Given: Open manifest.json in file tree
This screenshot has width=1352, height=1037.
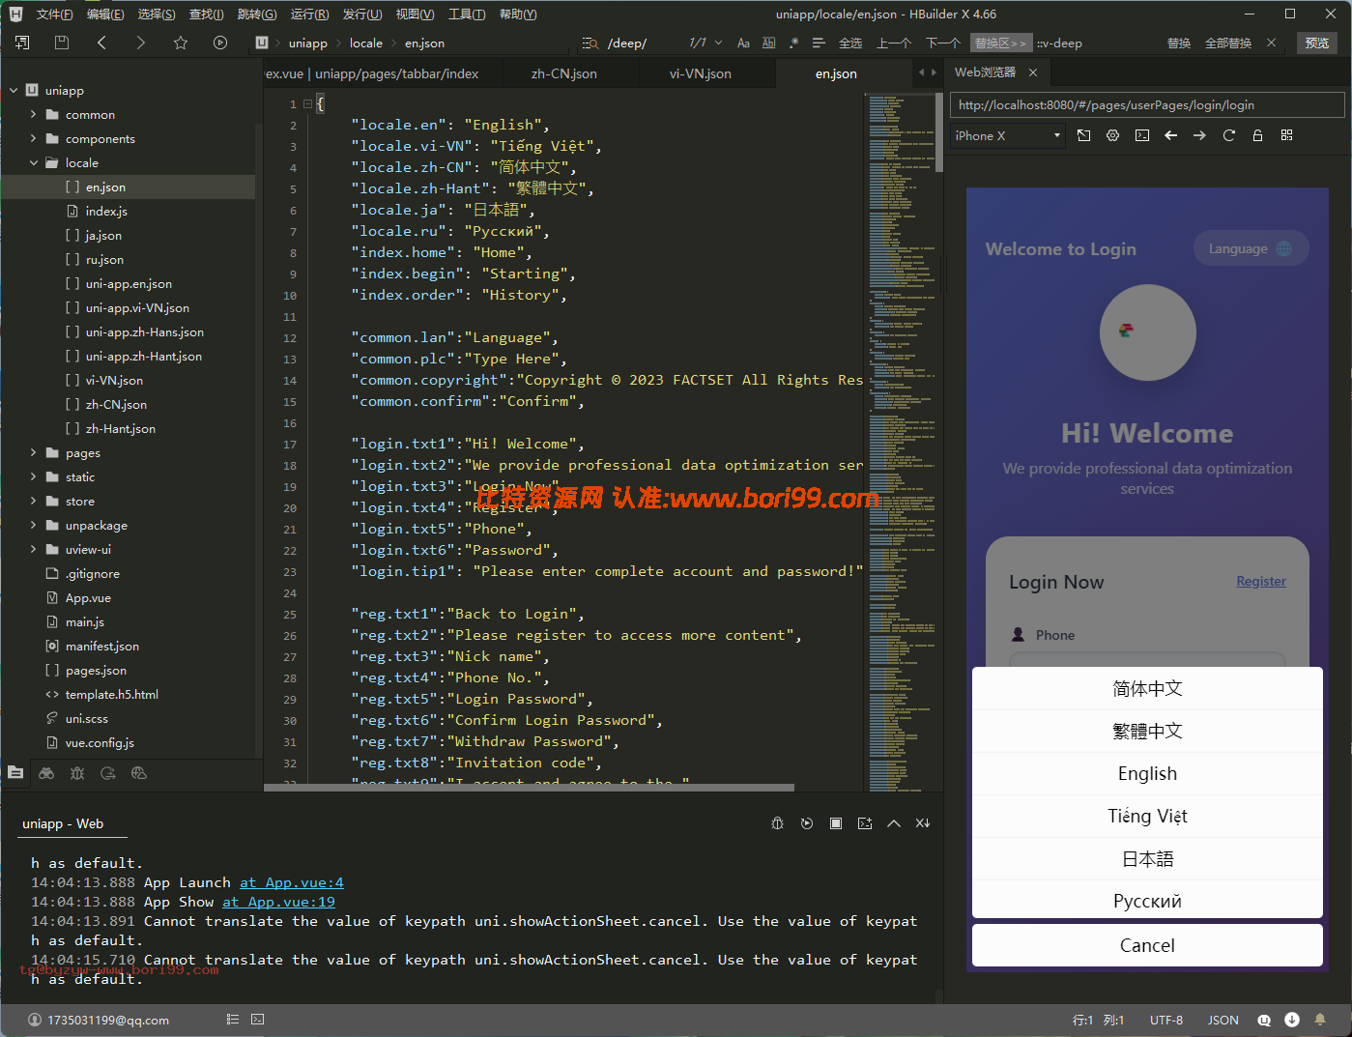Looking at the screenshot, I should [x=101, y=647].
